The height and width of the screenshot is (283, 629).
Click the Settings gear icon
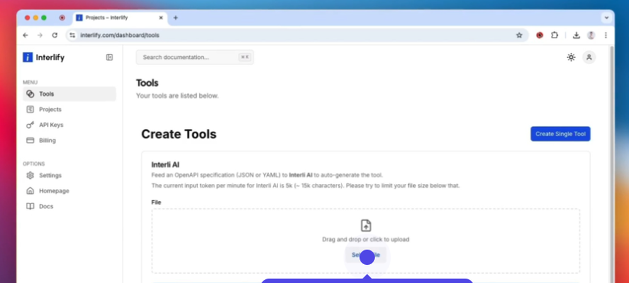pyautogui.click(x=30, y=175)
